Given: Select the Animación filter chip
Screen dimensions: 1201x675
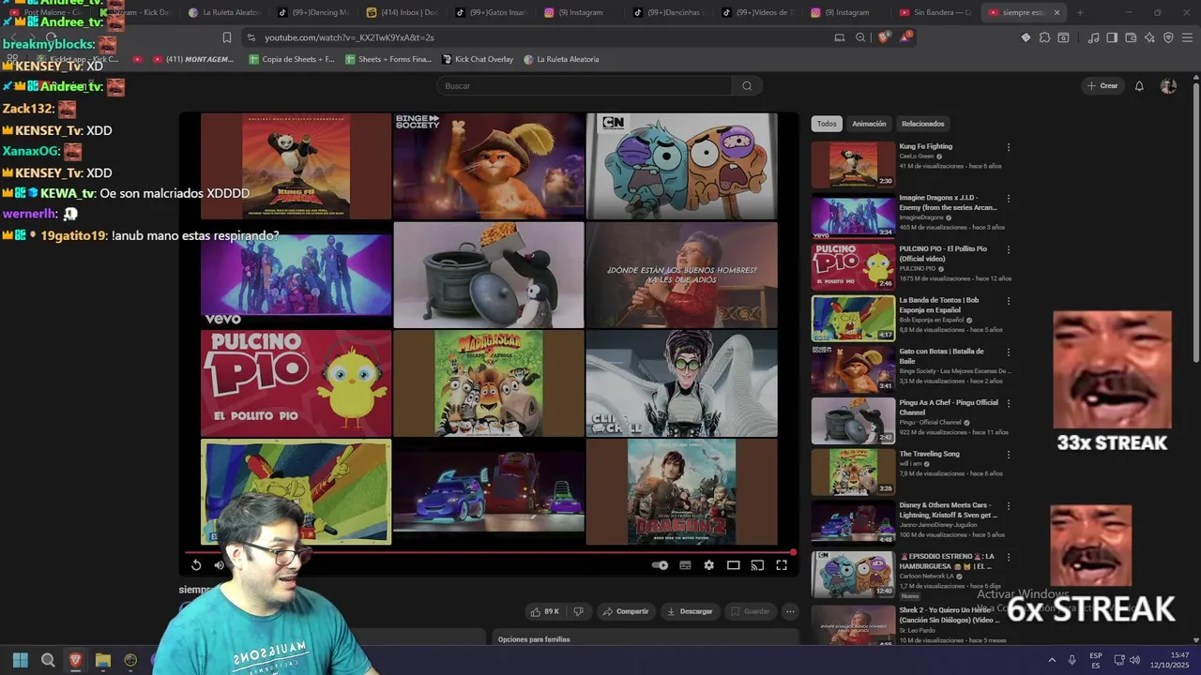Looking at the screenshot, I should tap(869, 124).
